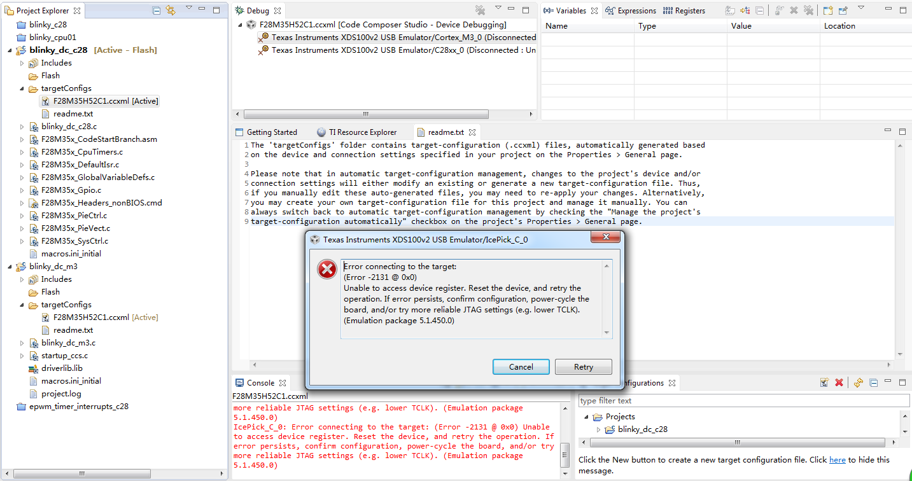Close the Debug view tab
912x481 pixels.
click(278, 10)
